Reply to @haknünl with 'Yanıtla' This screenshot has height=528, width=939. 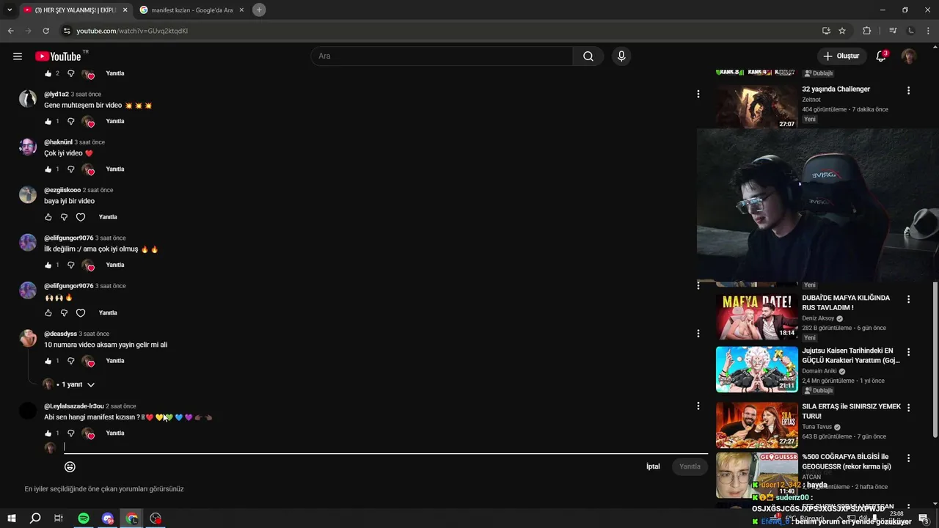(x=115, y=169)
